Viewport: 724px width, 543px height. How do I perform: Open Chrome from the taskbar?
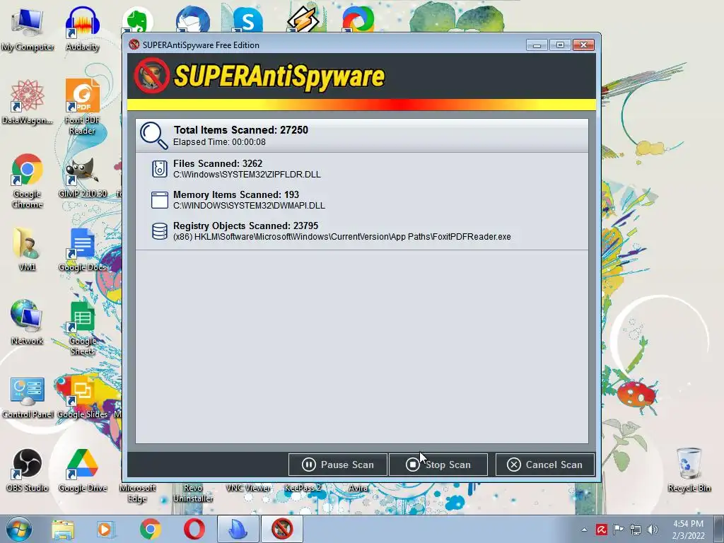tap(150, 529)
